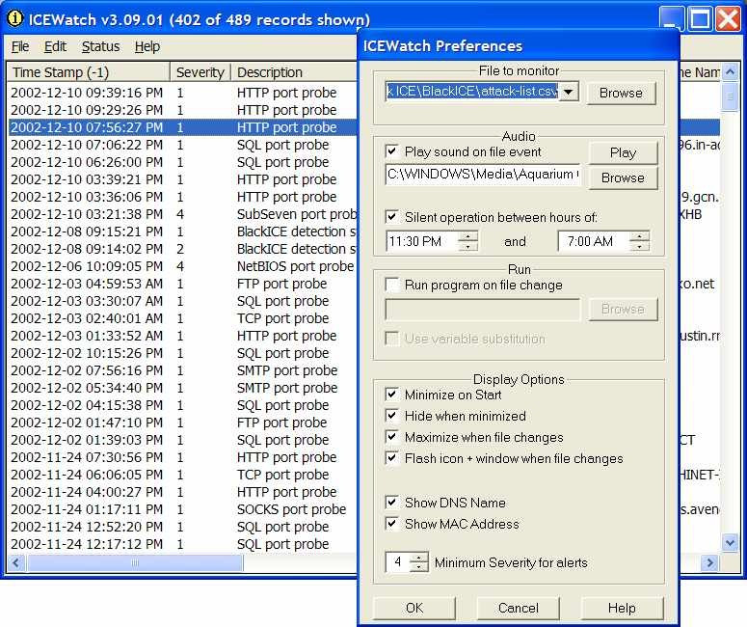Click the sound file path field
Viewport: 747px width, 627px height.
coord(482,175)
